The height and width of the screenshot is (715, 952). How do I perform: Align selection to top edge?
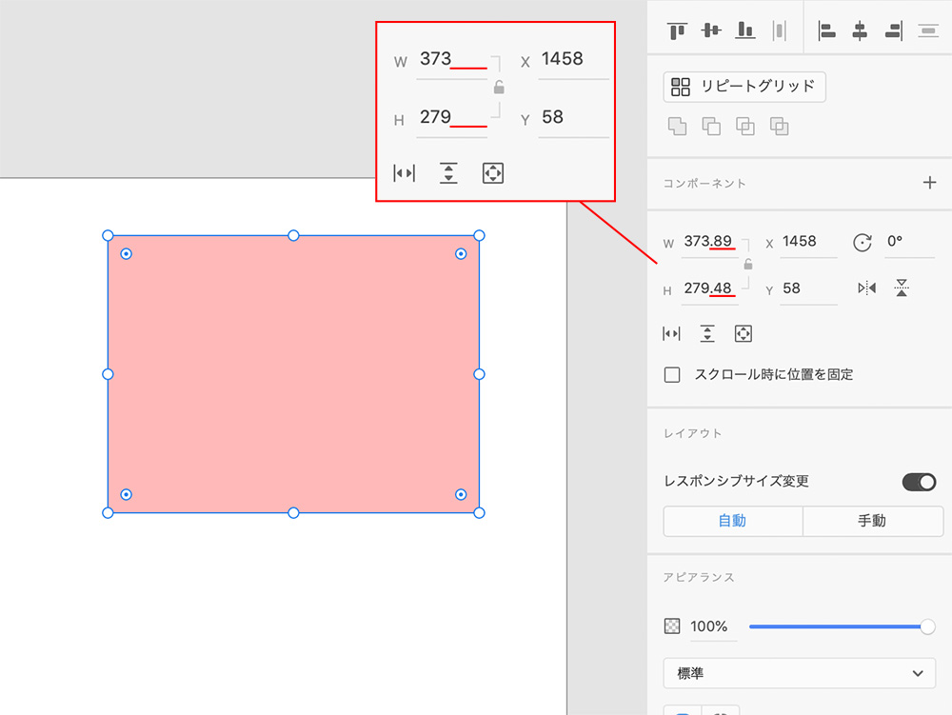[677, 30]
